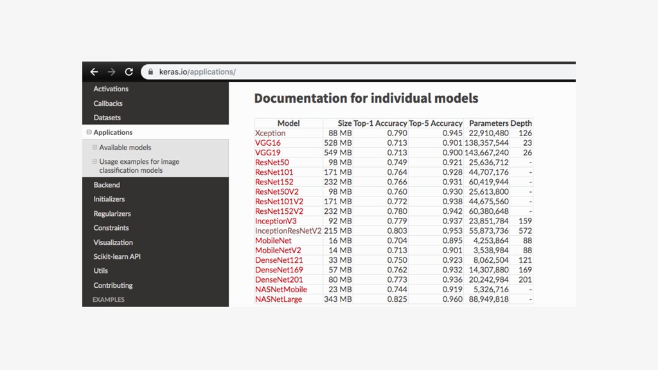This screenshot has width=658, height=370.
Task: Click the 22,910,480 parameters value
Action: click(x=488, y=133)
